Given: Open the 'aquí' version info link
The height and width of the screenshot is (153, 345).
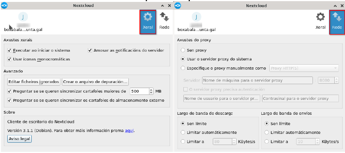Looking at the screenshot, I should (x=130, y=131).
